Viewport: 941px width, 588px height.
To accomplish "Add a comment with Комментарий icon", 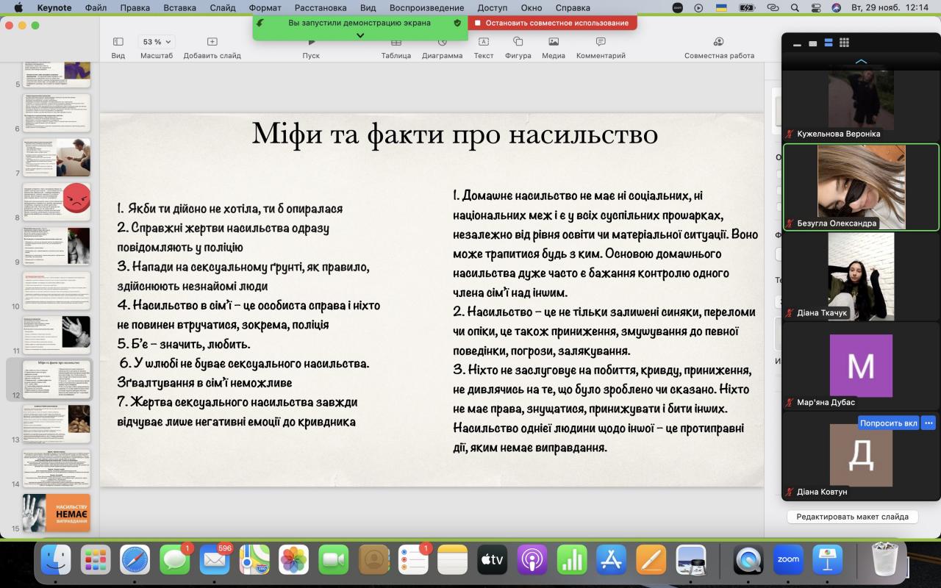I will tap(600, 43).
